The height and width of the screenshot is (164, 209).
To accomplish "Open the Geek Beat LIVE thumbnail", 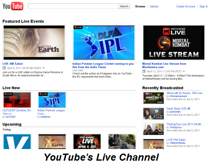I will click(153, 114).
